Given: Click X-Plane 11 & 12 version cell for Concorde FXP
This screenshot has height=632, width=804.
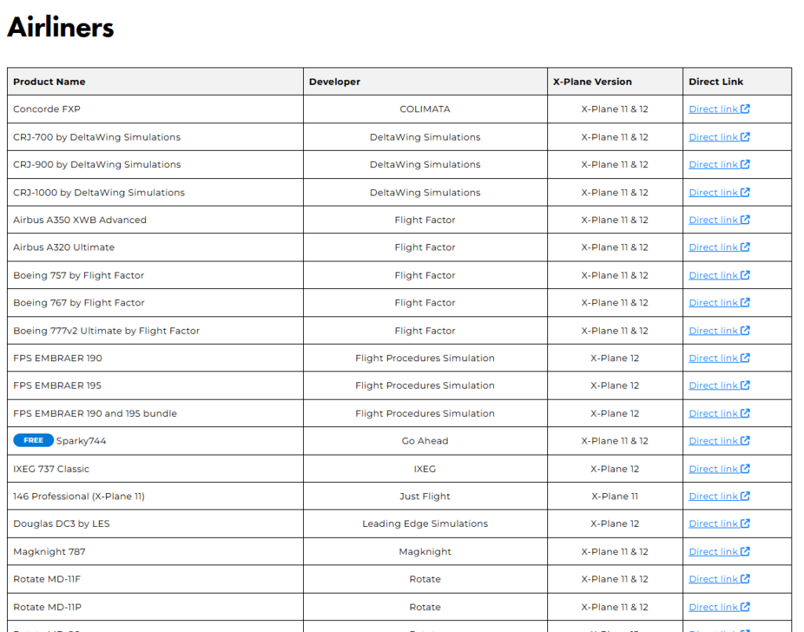Looking at the screenshot, I should 615,108.
